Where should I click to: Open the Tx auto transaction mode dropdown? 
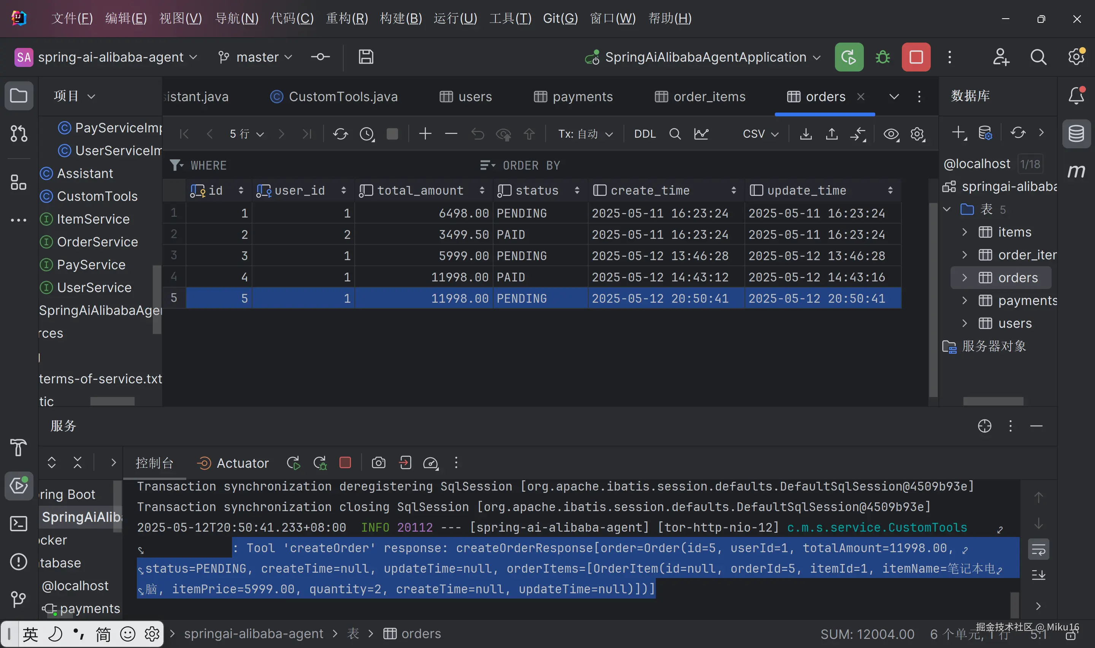(585, 133)
